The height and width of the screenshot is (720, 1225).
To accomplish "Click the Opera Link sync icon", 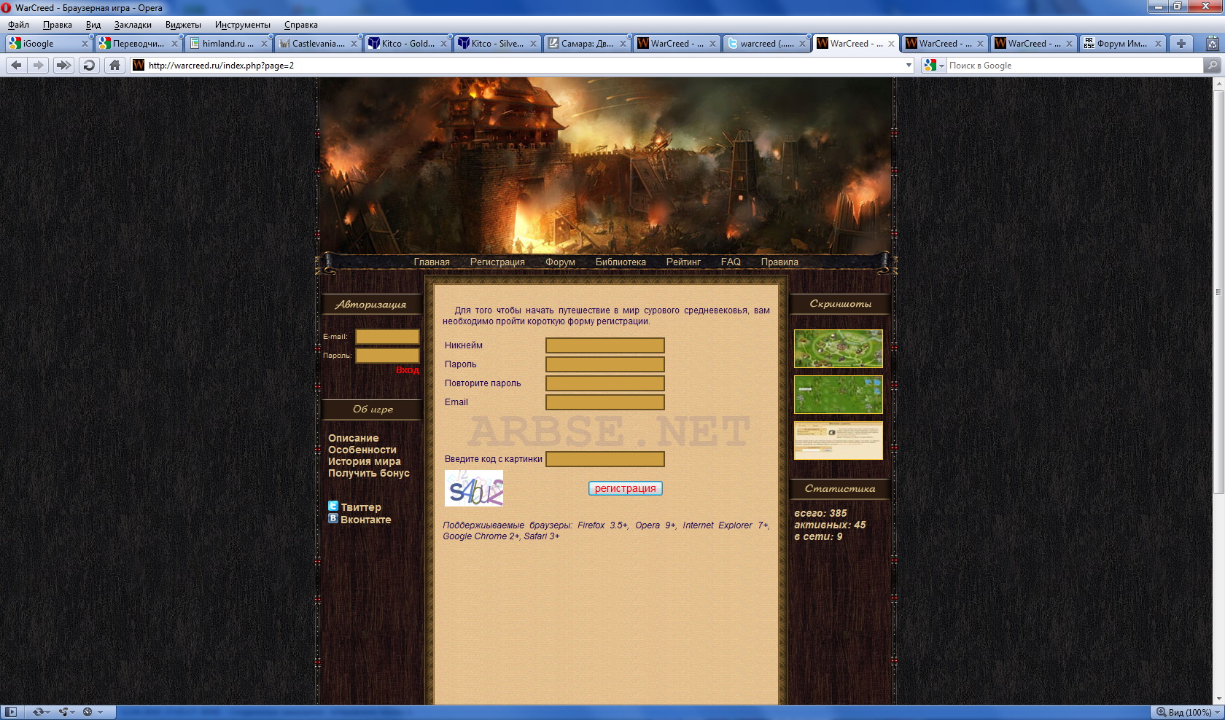I will click(x=38, y=712).
